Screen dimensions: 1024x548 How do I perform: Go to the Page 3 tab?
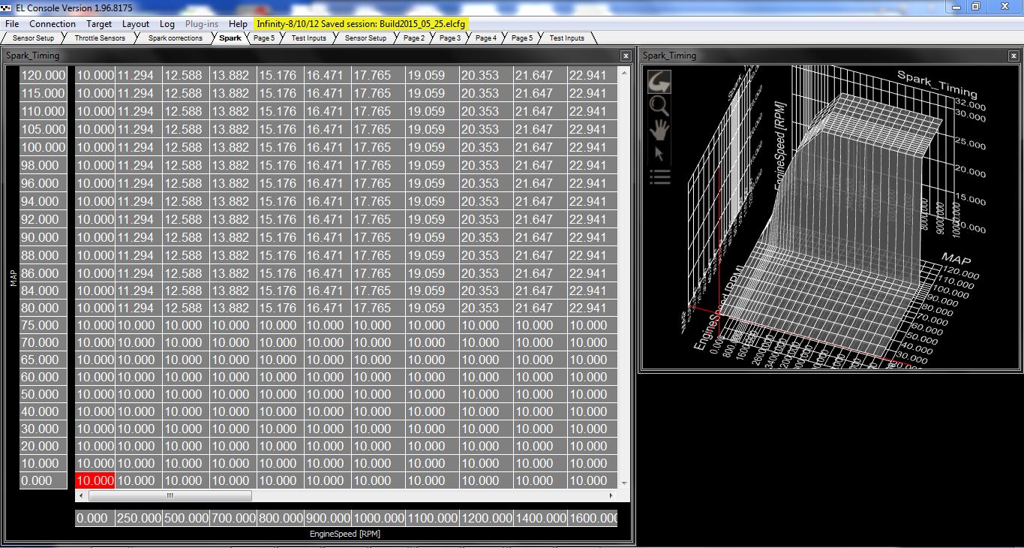click(450, 38)
